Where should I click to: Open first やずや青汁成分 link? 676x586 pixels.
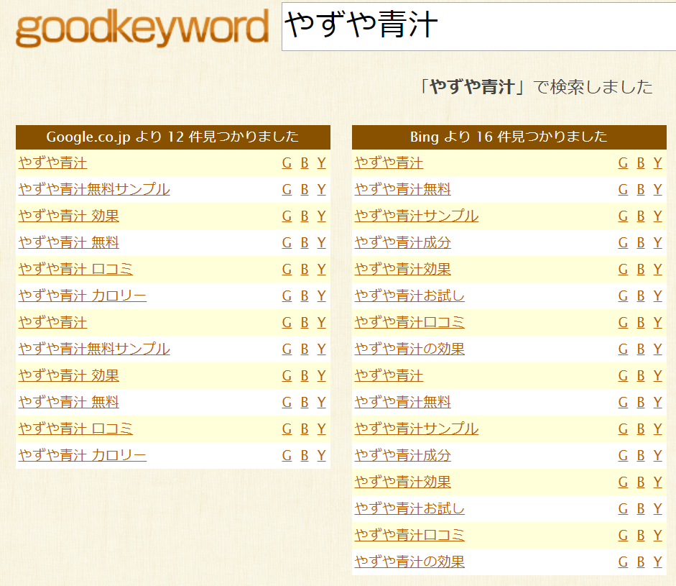[403, 242]
